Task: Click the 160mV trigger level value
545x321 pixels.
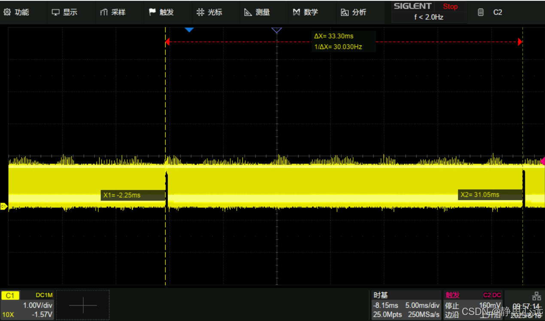Action: [x=490, y=306]
